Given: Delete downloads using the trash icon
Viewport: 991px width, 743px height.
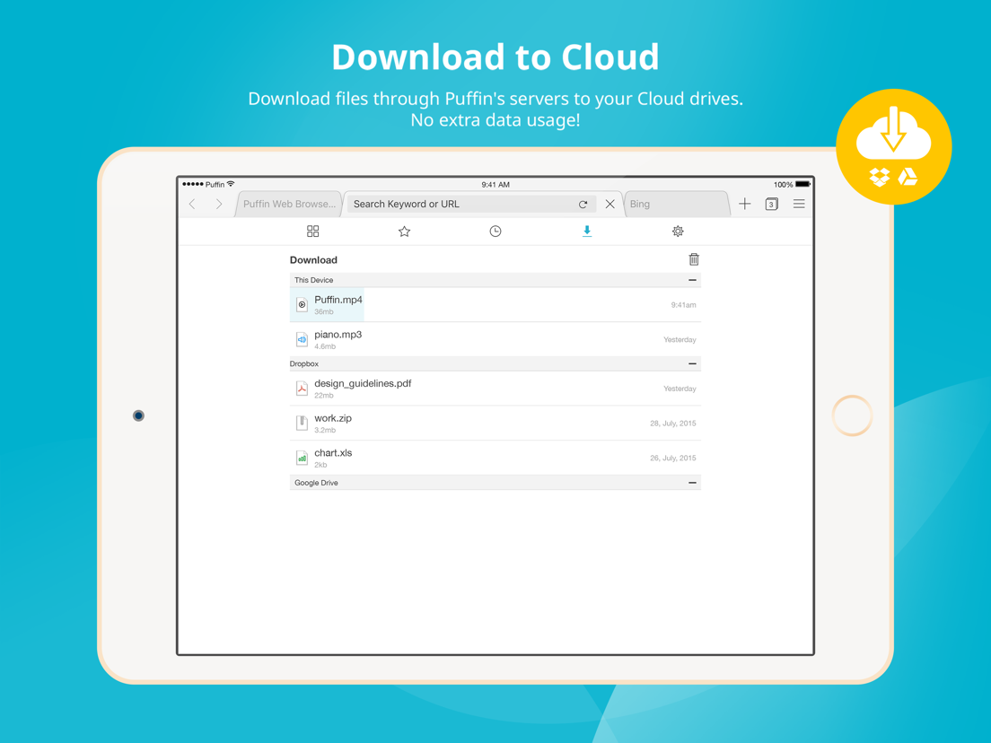Looking at the screenshot, I should (693, 259).
